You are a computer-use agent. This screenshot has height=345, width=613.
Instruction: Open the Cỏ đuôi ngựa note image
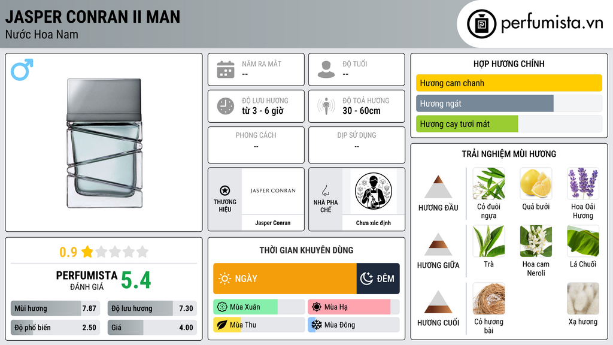click(488, 184)
